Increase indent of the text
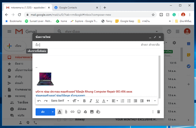 (x=142, y=101)
